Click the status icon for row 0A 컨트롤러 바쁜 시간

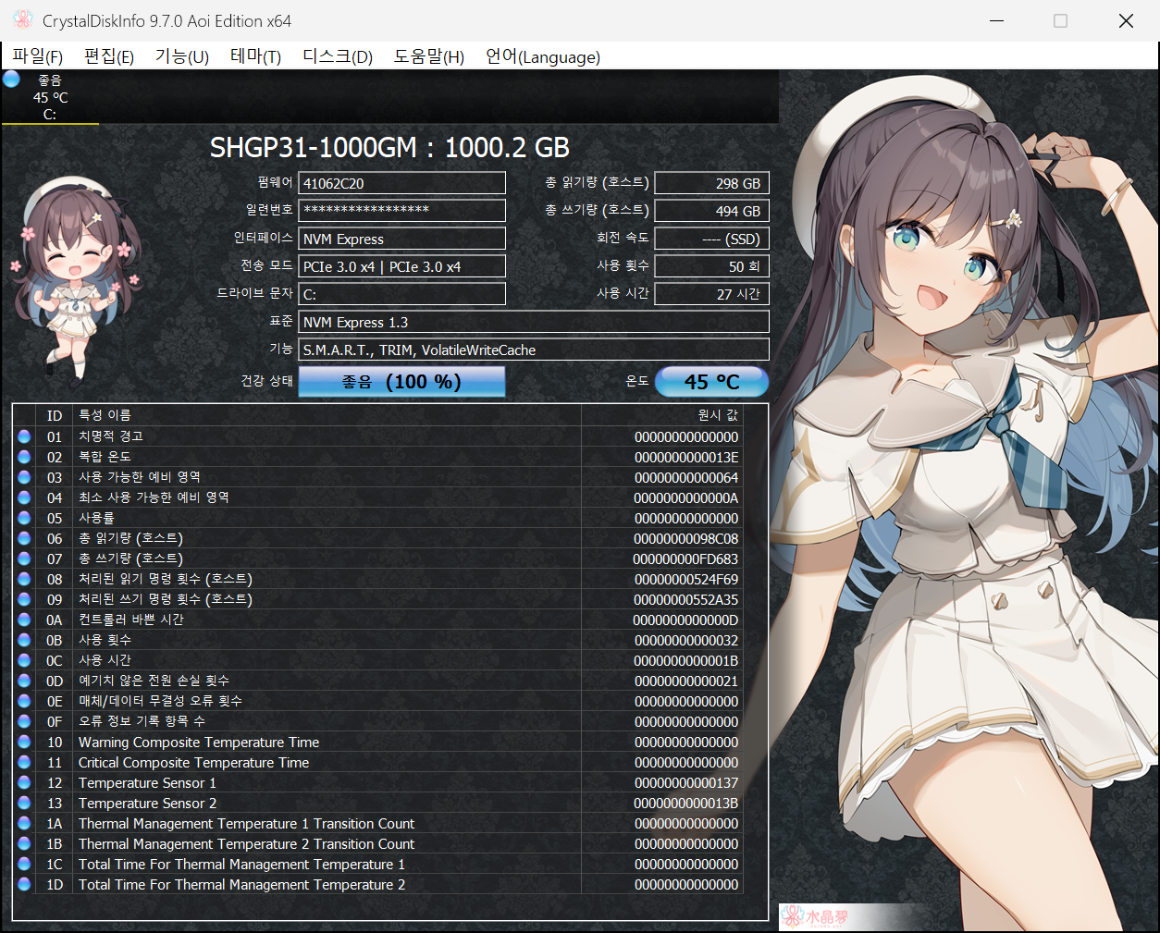24,620
